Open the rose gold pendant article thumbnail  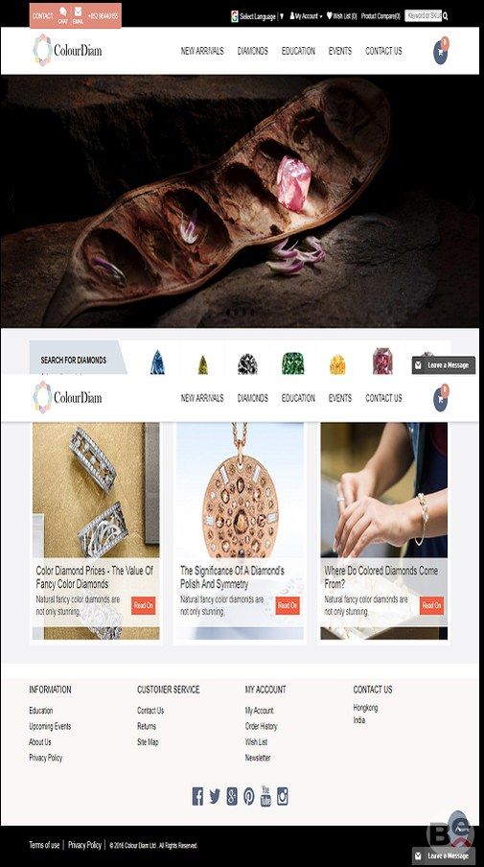240,490
